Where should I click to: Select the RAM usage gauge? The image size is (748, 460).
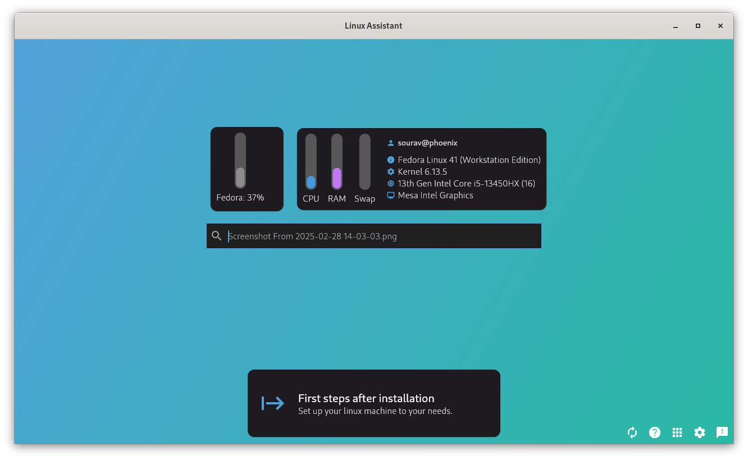[337, 163]
